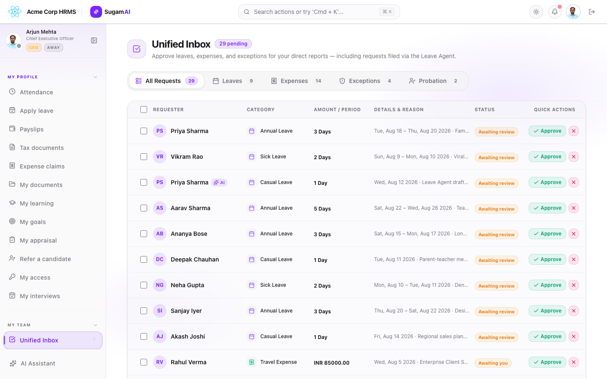
Task: Switch to Probation tab
Action: tap(433, 81)
